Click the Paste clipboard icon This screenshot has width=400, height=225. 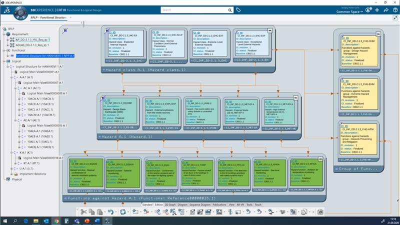pyautogui.click(x=99, y=211)
